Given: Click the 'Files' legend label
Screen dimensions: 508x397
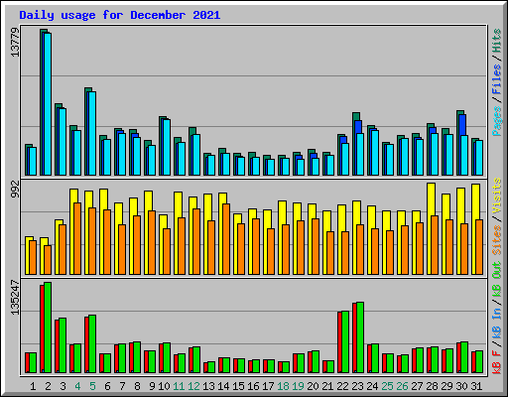Looking at the screenshot, I should point(497,79).
